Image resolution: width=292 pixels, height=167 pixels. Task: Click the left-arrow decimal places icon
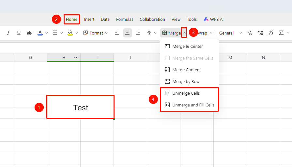coord(260,33)
